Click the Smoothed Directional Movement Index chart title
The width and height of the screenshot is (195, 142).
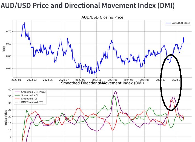pyautogui.click(x=102, y=83)
